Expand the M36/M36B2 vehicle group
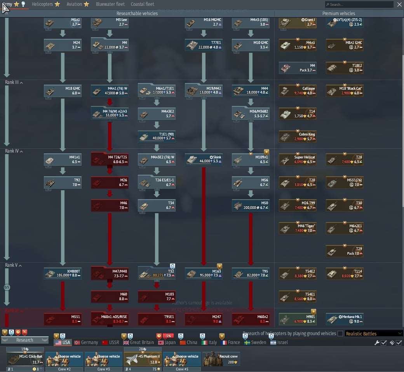The height and width of the screenshot is (372, 404). [251, 114]
